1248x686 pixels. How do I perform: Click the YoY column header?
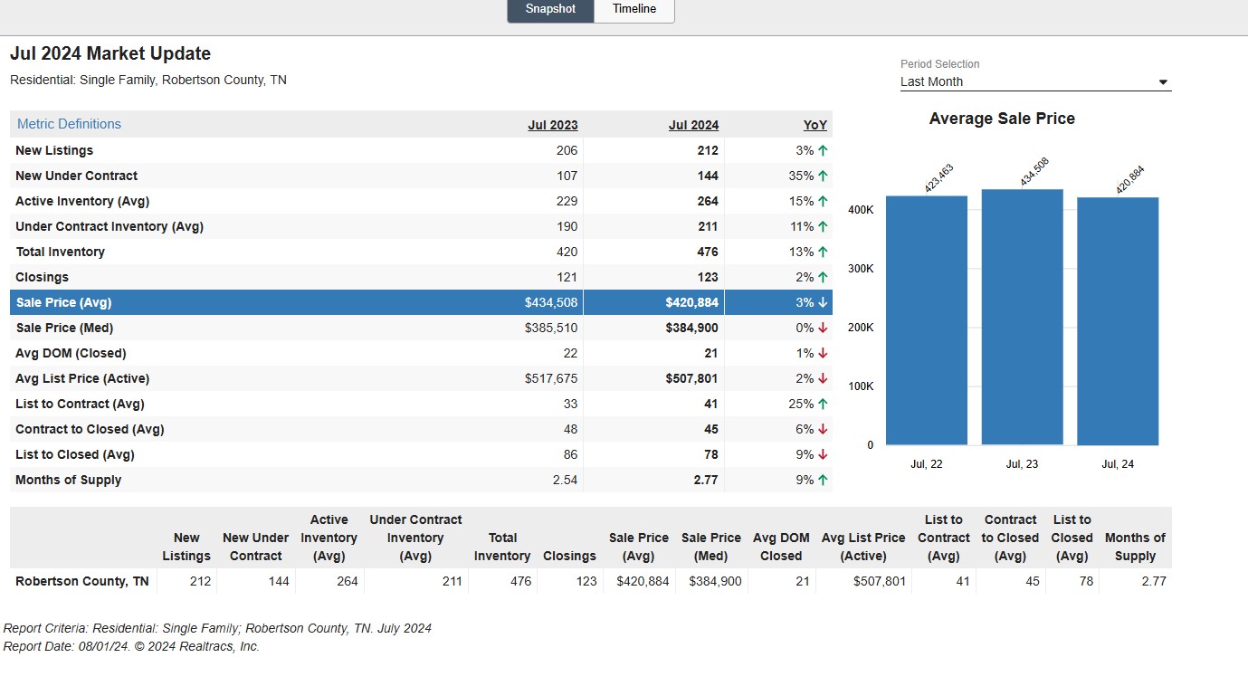tap(815, 125)
